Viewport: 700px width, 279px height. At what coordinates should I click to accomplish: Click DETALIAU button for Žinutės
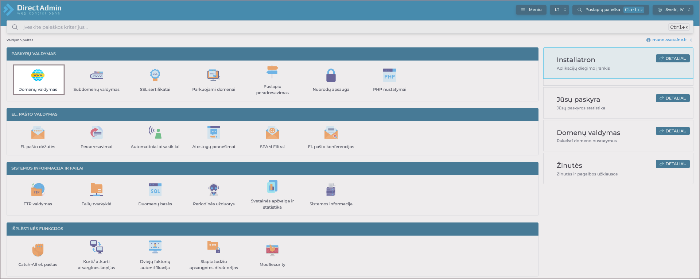672,164
